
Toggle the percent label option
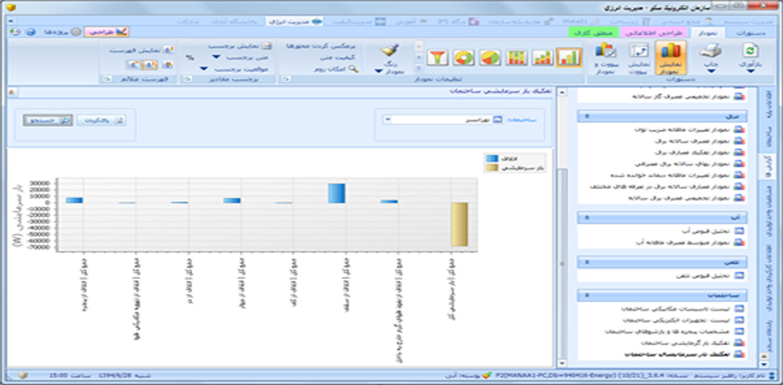click(190, 58)
